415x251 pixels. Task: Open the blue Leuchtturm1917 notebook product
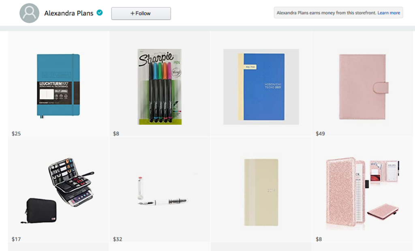[x=58, y=86]
